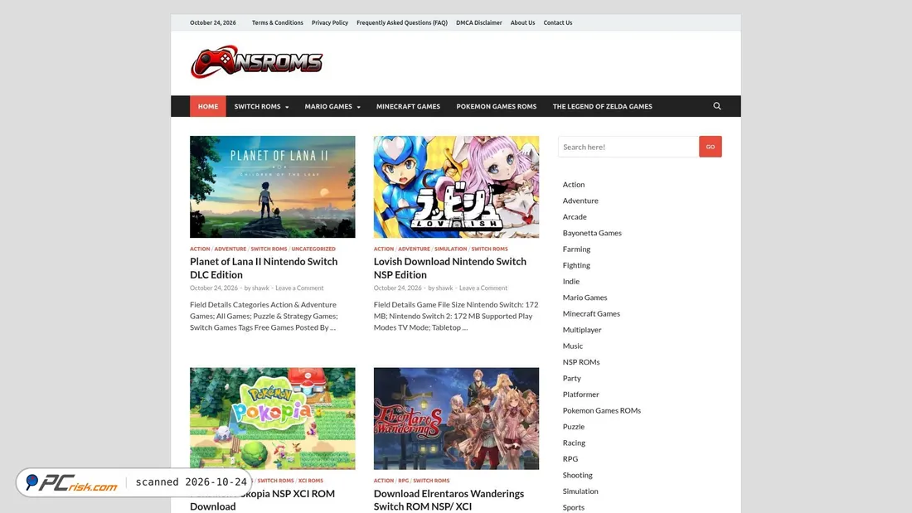912x513 pixels.
Task: Open the Fighting category in sidebar
Action: pos(576,265)
